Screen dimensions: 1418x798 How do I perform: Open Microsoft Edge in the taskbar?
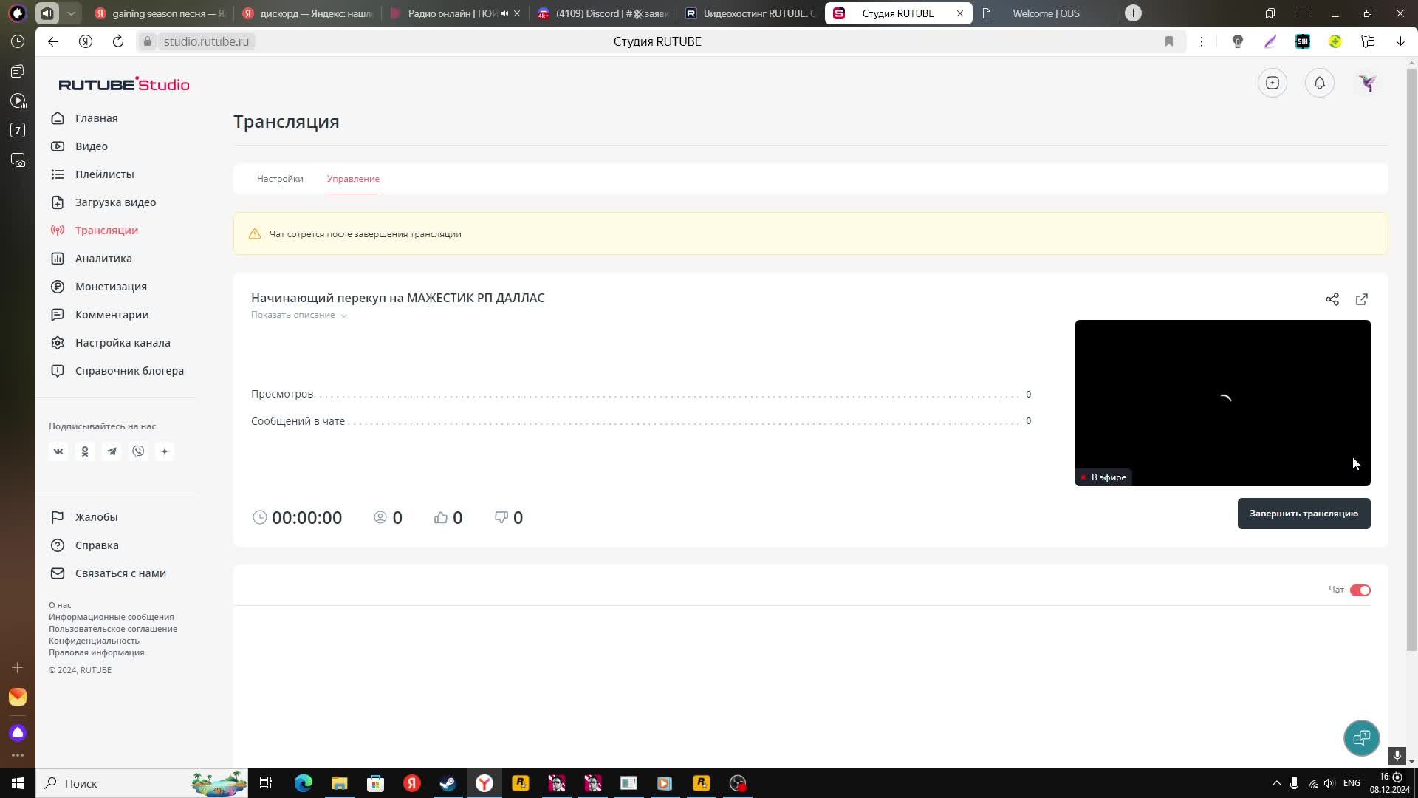pos(304,783)
